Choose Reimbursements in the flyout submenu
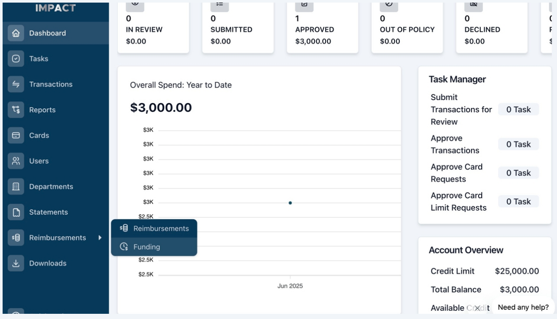Screen dimensions: 557x319 pos(154,228)
